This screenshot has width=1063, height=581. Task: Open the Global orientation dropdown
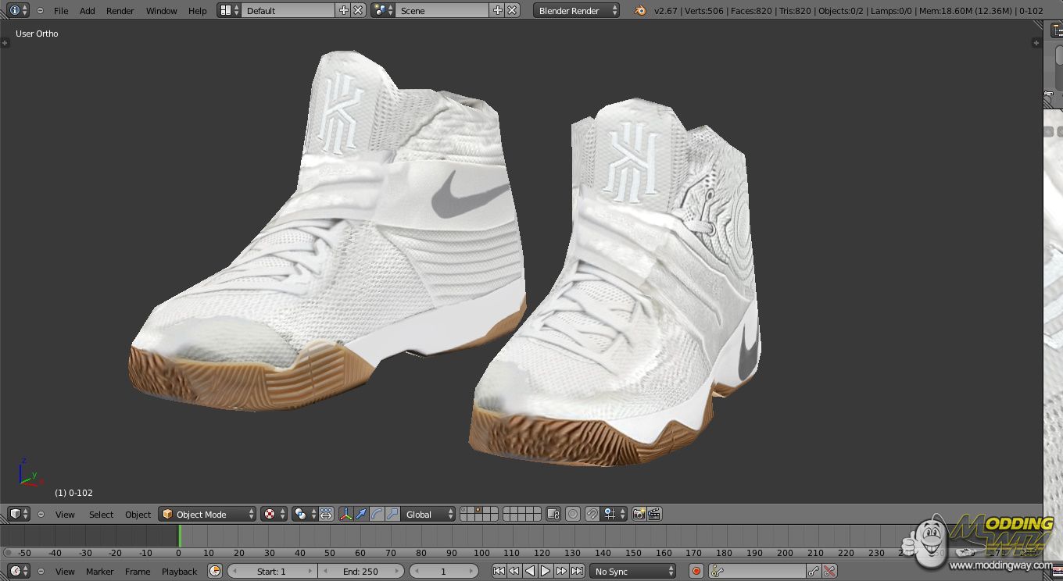pyautogui.click(x=428, y=514)
